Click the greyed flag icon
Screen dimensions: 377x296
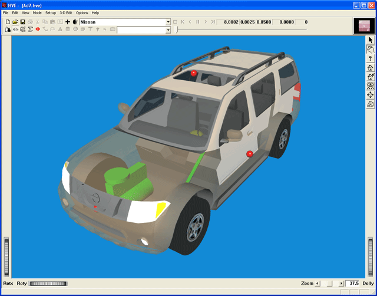(52, 29)
